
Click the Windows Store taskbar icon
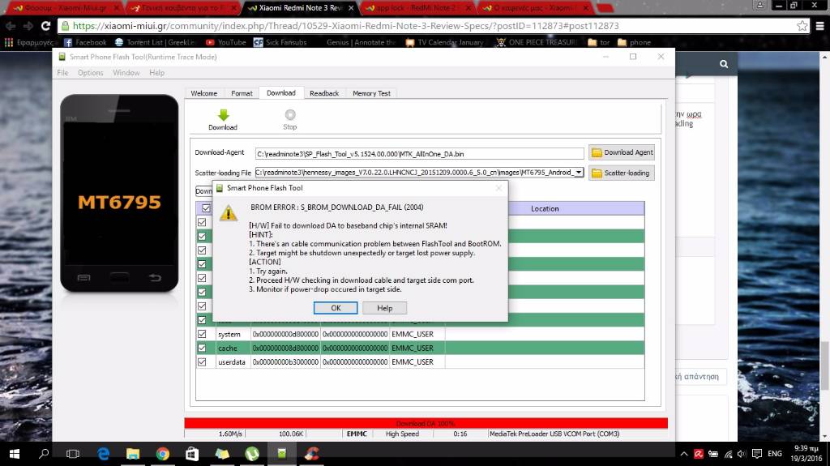tap(192, 454)
